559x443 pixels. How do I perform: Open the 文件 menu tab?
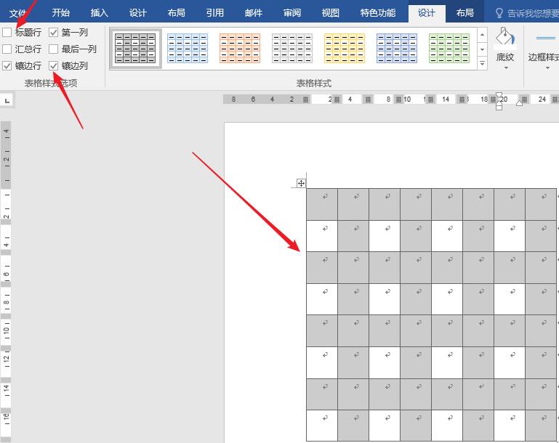pyautogui.click(x=18, y=13)
